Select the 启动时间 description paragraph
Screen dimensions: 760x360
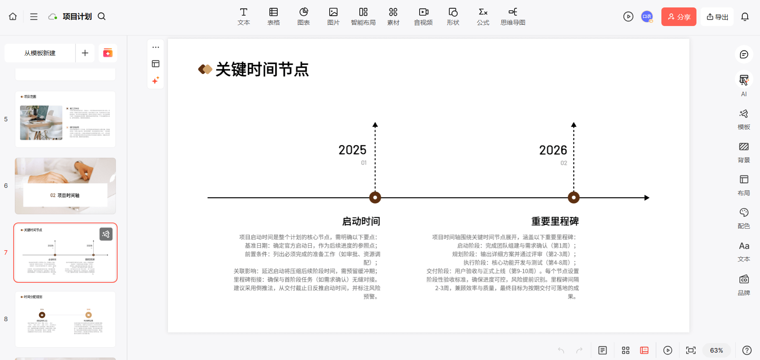[307, 267]
